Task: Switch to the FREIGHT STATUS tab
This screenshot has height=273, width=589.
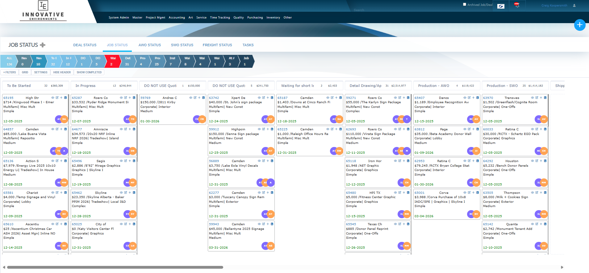Action: point(217,45)
